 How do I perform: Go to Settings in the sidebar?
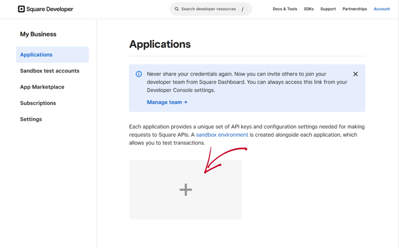tap(31, 119)
